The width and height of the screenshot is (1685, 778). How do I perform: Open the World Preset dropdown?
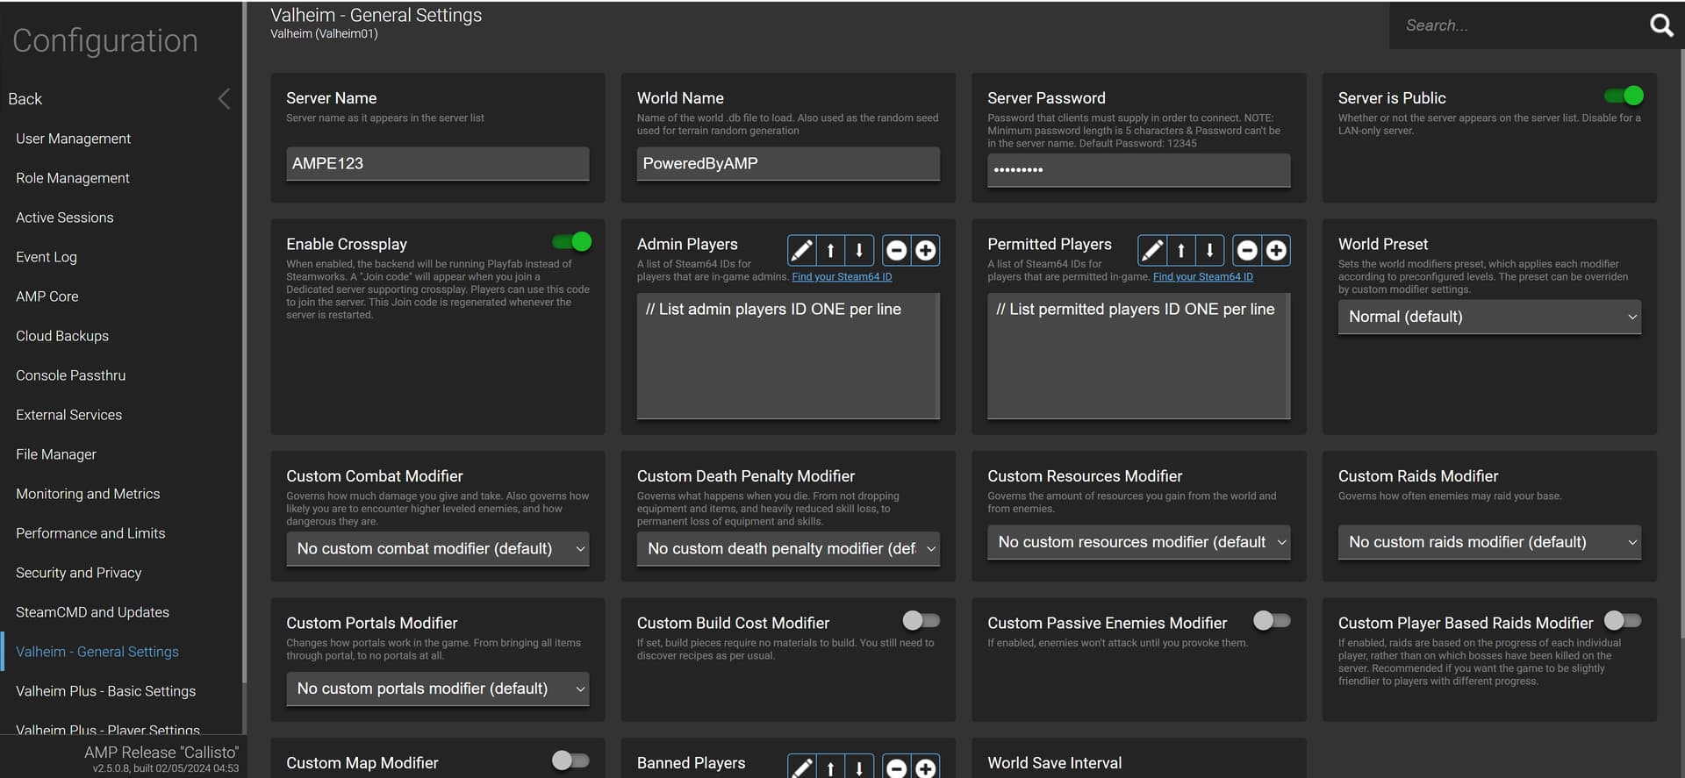[x=1489, y=317]
